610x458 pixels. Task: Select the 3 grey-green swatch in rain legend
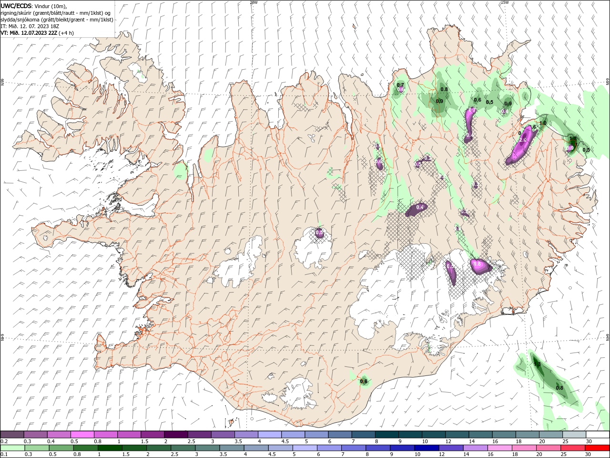click(x=208, y=448)
